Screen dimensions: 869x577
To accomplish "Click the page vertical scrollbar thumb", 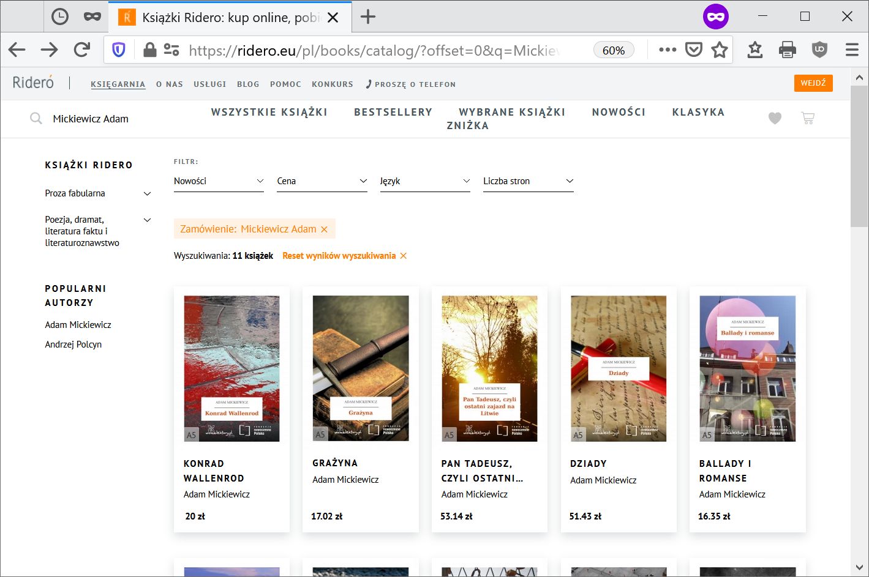I will 859,157.
